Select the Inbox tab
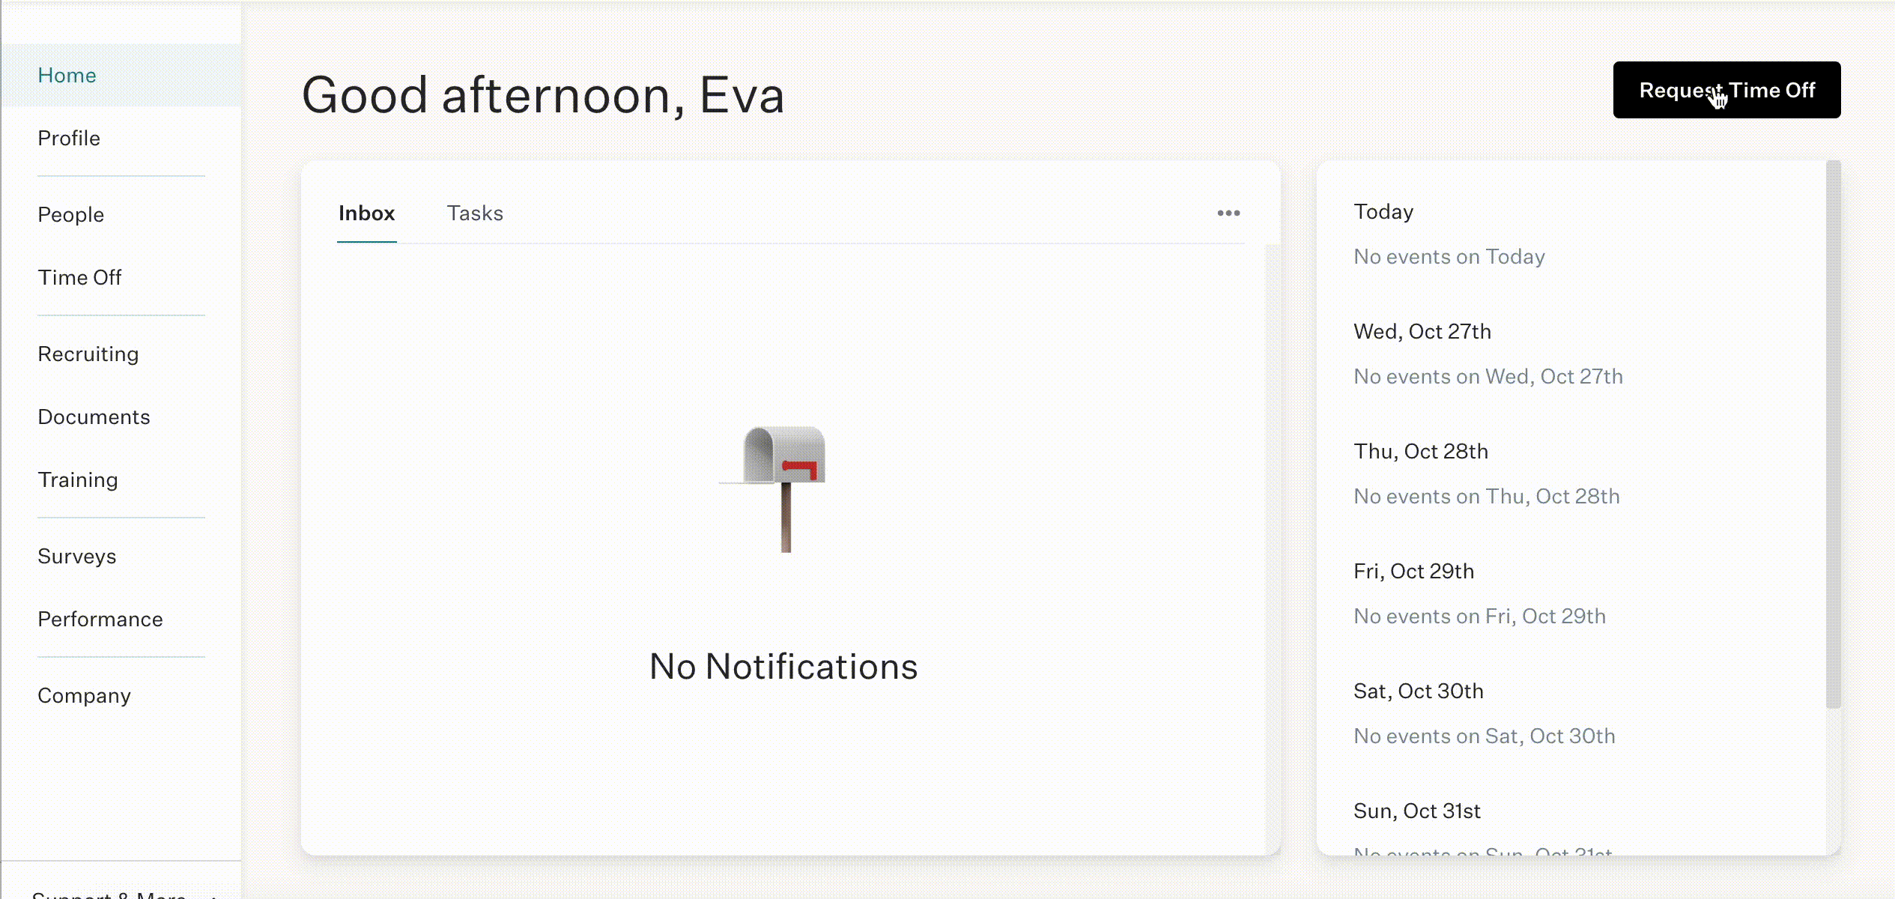 (x=366, y=214)
